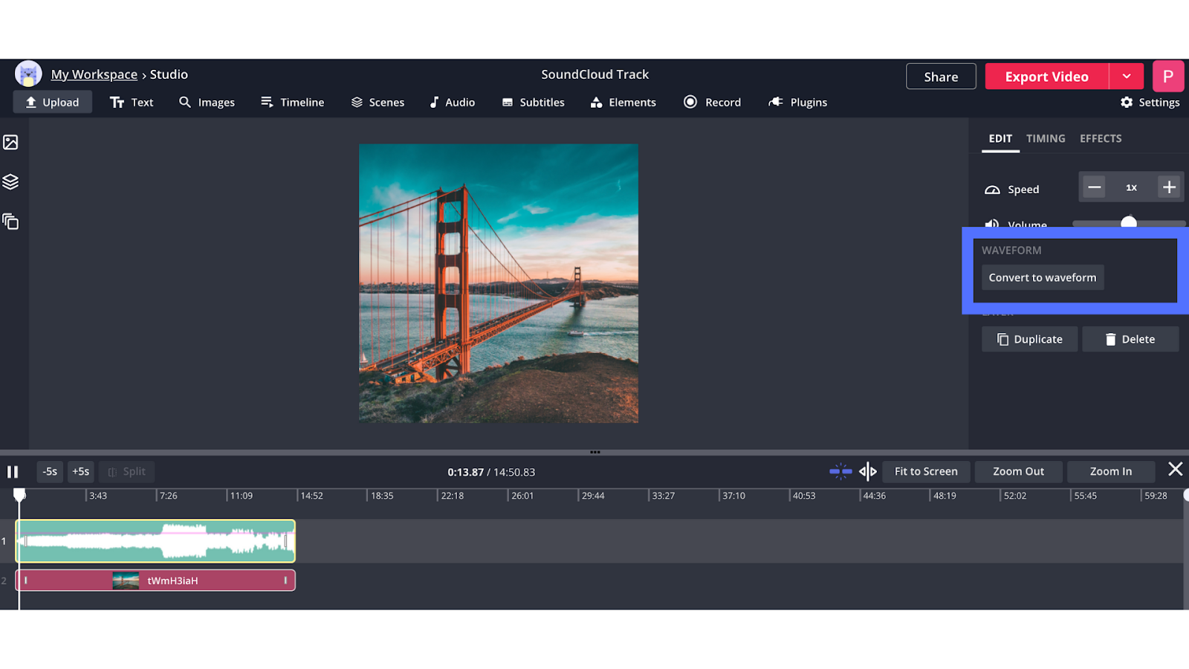Open the Upload menu
Screen dimensions: 1189x669
click(x=53, y=102)
